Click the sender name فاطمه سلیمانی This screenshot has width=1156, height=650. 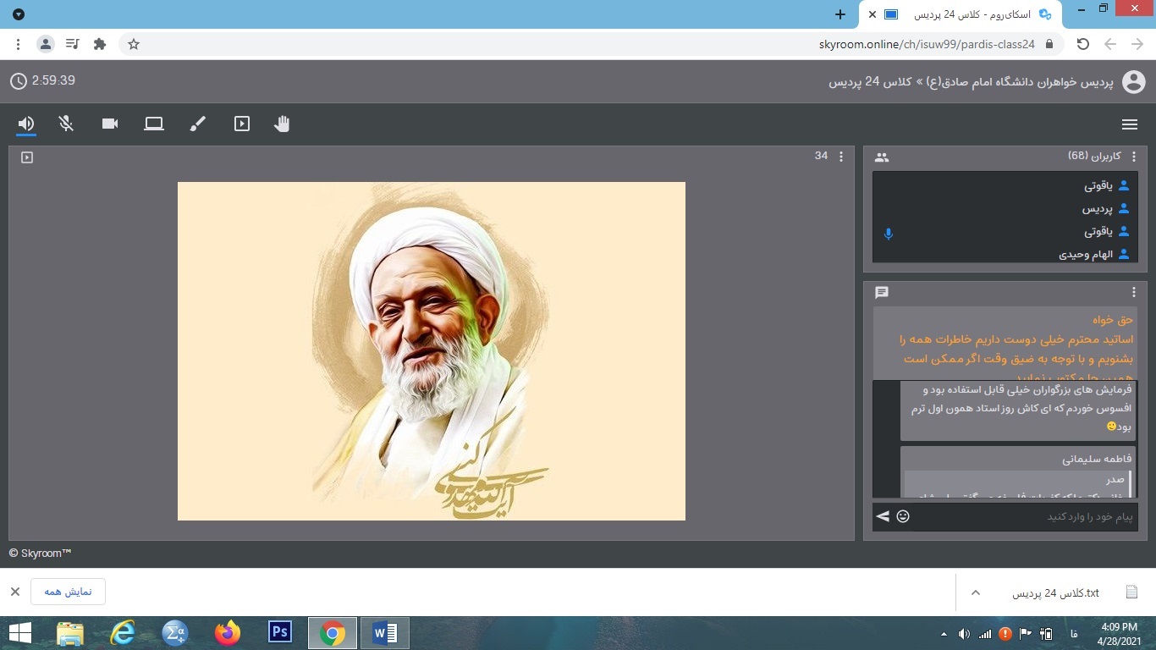(x=1097, y=460)
